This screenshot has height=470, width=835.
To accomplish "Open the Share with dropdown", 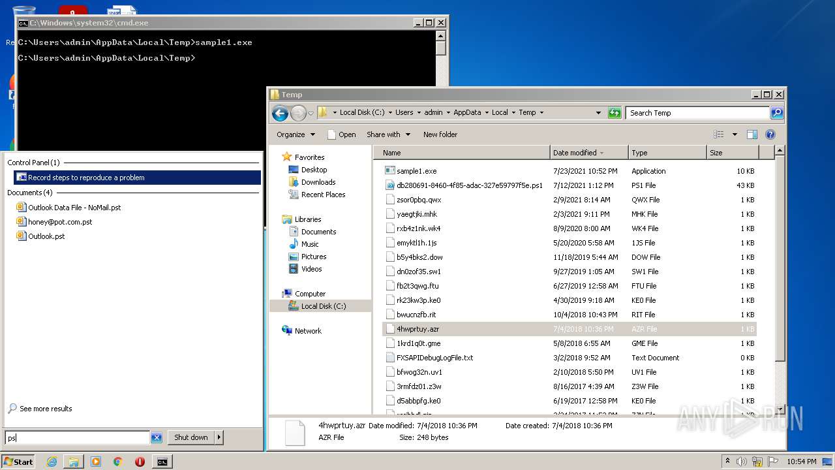I will tap(389, 134).
